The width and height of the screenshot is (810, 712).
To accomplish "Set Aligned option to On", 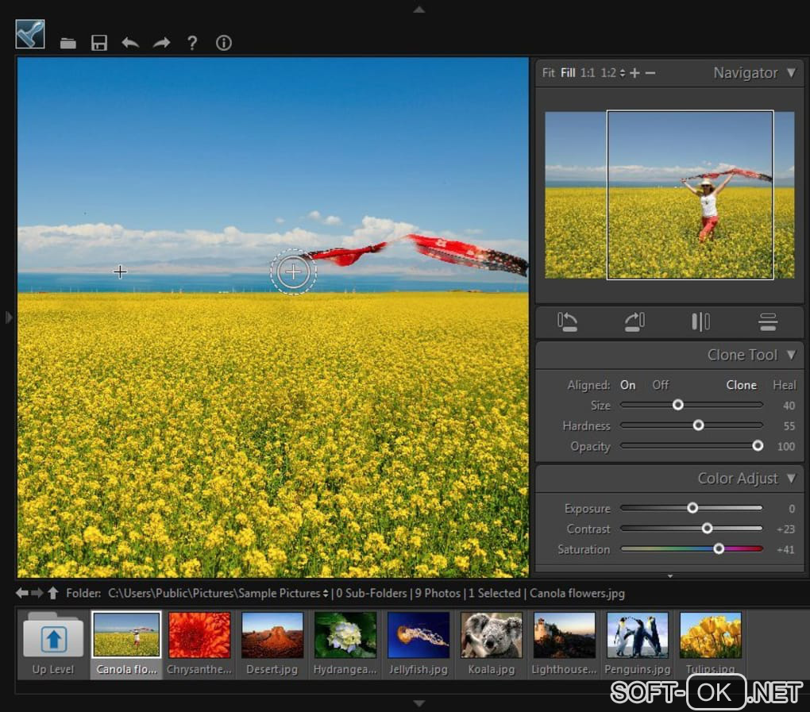I will (x=627, y=385).
